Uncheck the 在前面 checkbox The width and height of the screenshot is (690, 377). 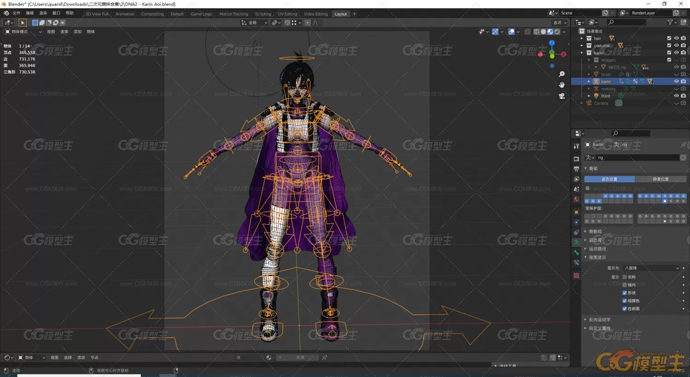pos(625,308)
